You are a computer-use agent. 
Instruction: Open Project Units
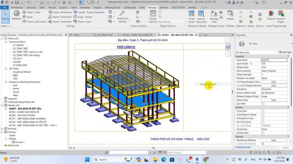[x=82, y=21]
